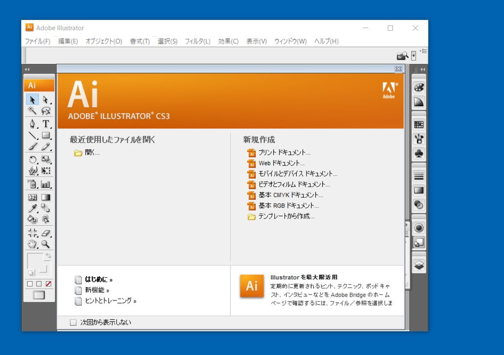
Task: Open the フィルタ menu
Action: coord(197,41)
